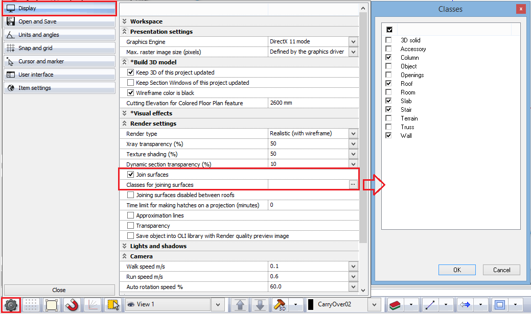The width and height of the screenshot is (531, 314).
Task: Toggle the grid dots icon in bottom toolbar
Action: pyautogui.click(x=32, y=305)
